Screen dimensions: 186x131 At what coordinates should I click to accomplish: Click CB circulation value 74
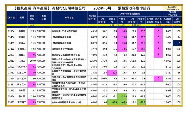click(179, 37)
